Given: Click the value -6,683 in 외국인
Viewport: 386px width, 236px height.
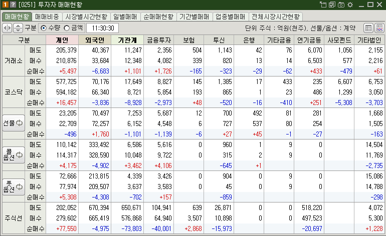Looking at the screenshot, I should (x=100, y=71).
